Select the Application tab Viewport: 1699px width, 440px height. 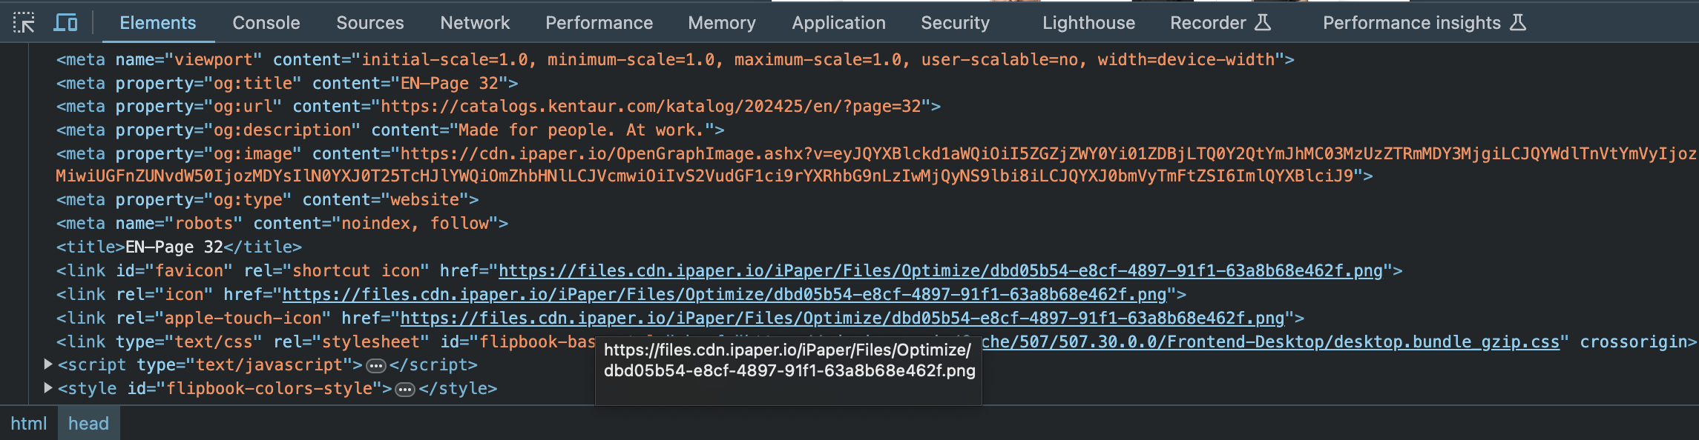pyautogui.click(x=838, y=23)
